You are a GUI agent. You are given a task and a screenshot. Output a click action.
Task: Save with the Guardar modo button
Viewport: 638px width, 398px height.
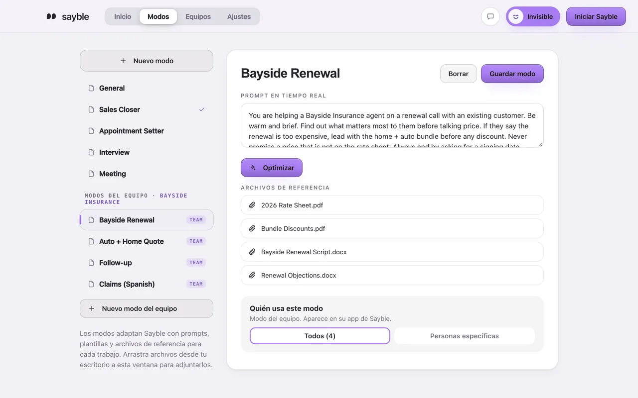[x=512, y=74]
